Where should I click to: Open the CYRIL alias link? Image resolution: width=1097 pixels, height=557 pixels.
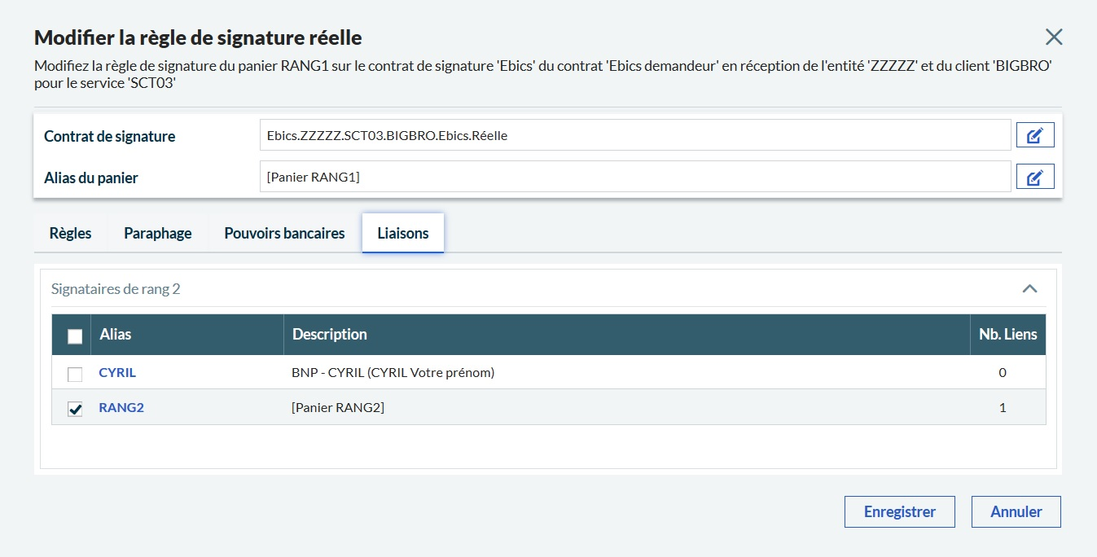point(117,372)
